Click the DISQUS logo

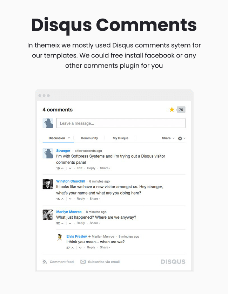(173, 262)
